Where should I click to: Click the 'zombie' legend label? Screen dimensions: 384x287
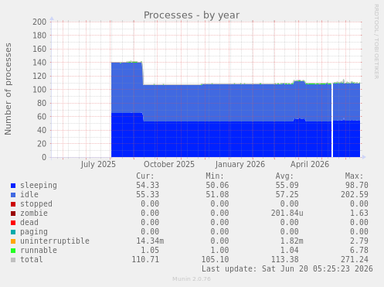tap(34, 213)
